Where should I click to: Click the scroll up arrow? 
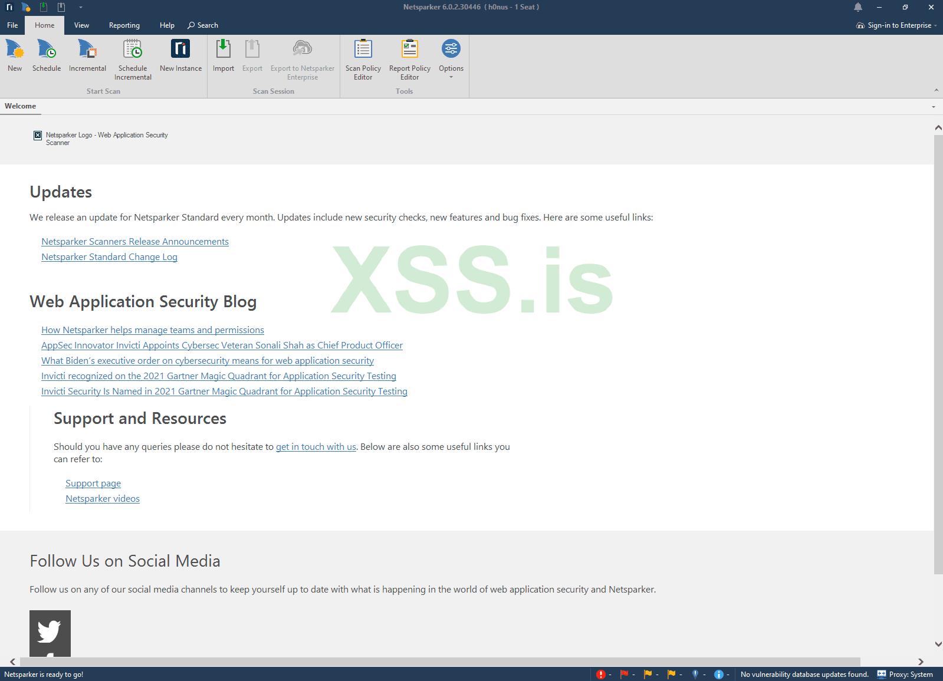click(938, 127)
